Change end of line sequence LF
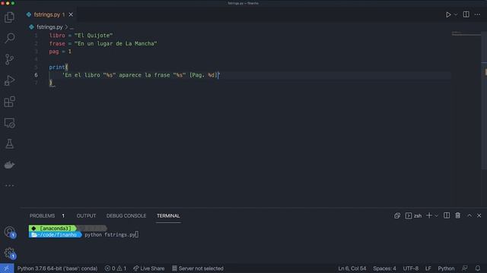This screenshot has width=487, height=273. tap(428, 268)
